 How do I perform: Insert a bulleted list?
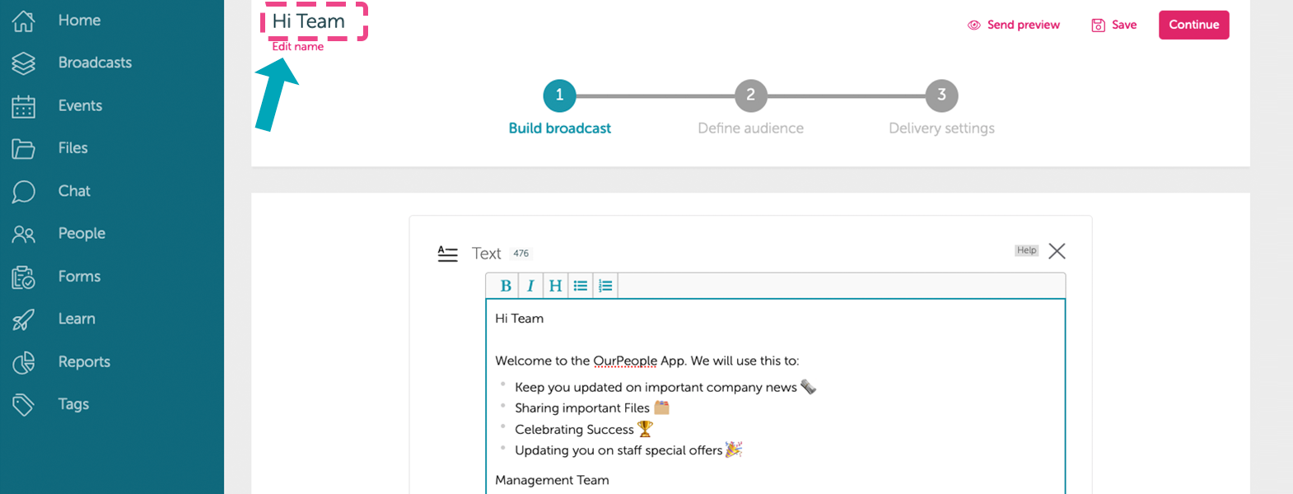point(581,286)
